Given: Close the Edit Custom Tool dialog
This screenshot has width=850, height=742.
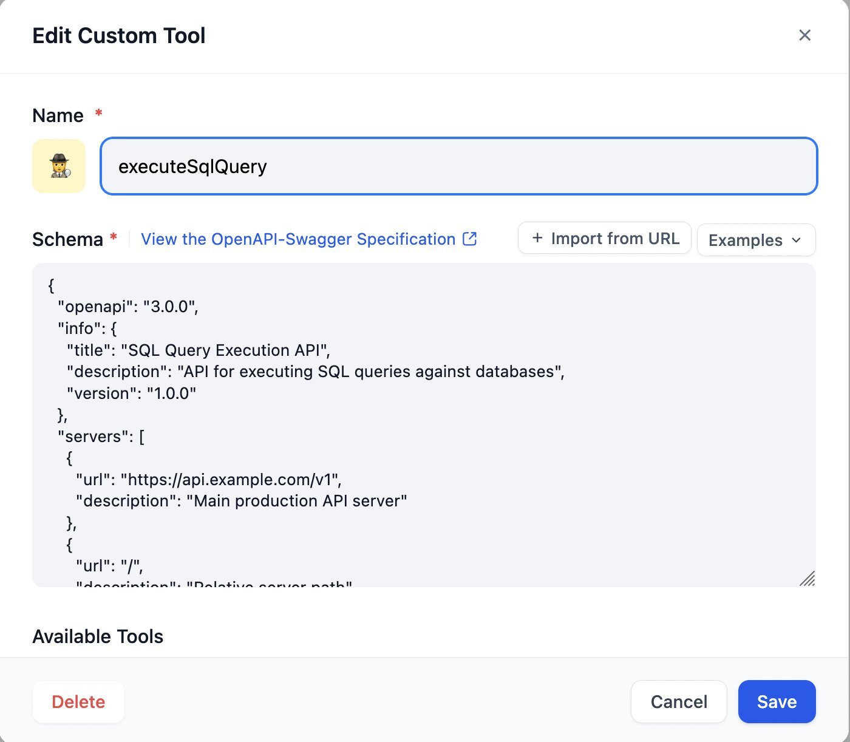Looking at the screenshot, I should [804, 35].
